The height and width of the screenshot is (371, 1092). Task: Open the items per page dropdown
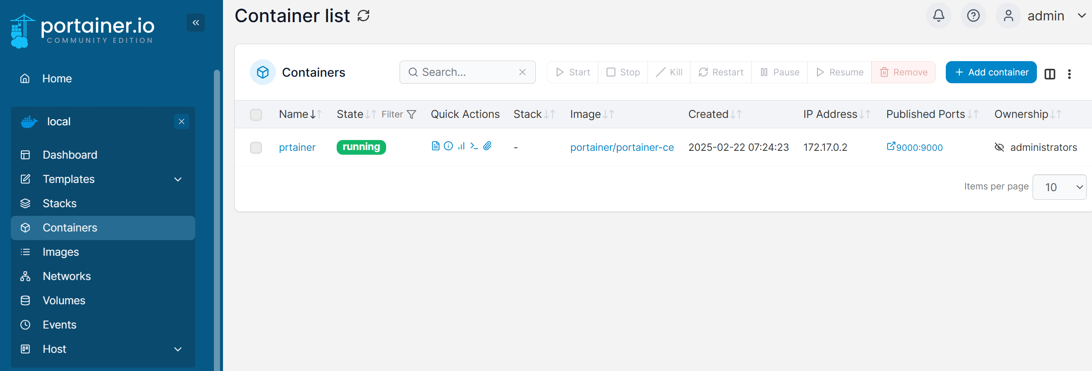pyautogui.click(x=1059, y=187)
